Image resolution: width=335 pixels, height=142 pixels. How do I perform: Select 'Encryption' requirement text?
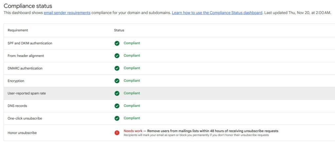point(16,81)
